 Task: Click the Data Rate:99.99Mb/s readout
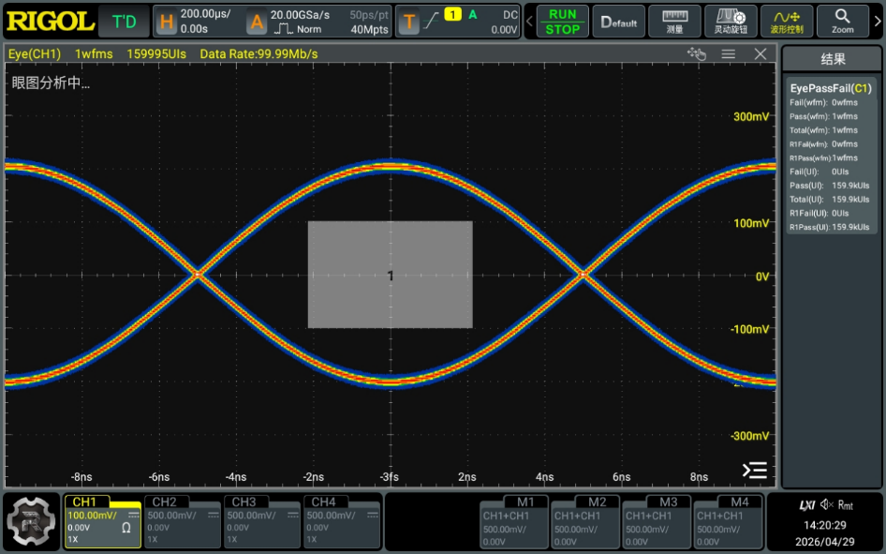click(x=258, y=53)
